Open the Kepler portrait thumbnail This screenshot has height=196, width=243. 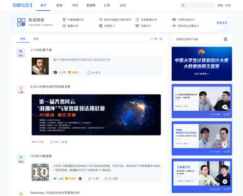click(x=40, y=66)
